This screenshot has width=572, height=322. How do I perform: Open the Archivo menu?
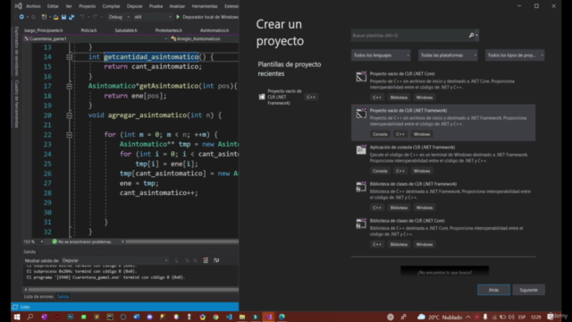pos(33,6)
